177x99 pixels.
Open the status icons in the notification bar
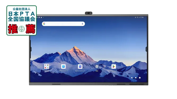click(139, 17)
